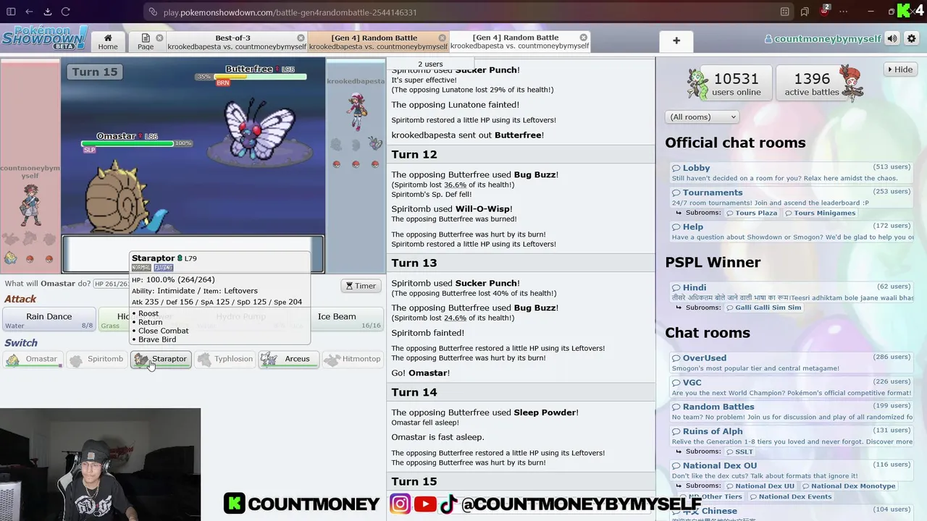Open the Galli Galli Sim Sim subroom

[763, 308]
